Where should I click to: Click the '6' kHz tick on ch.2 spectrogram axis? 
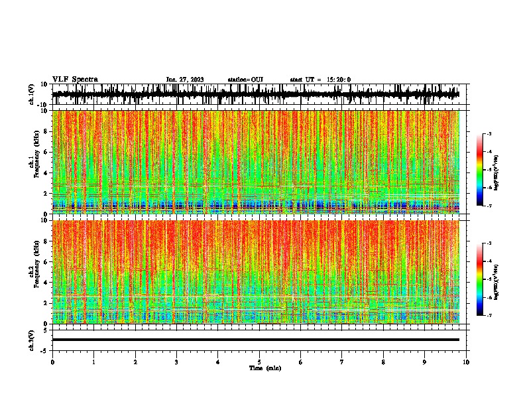(46, 262)
